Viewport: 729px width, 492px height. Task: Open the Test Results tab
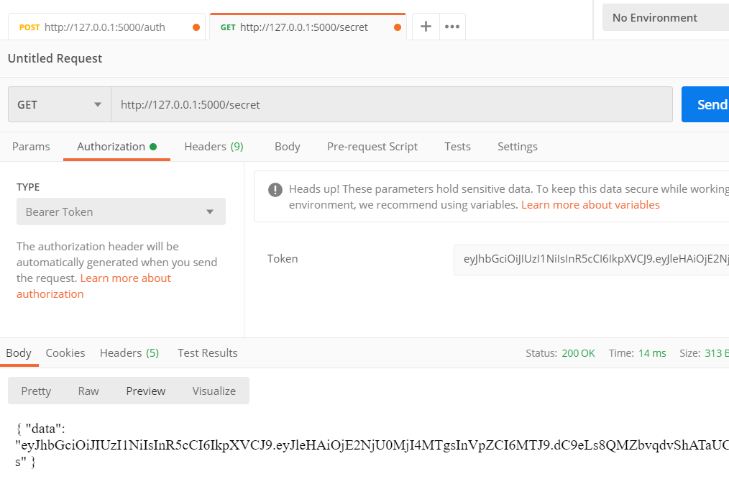[207, 353]
